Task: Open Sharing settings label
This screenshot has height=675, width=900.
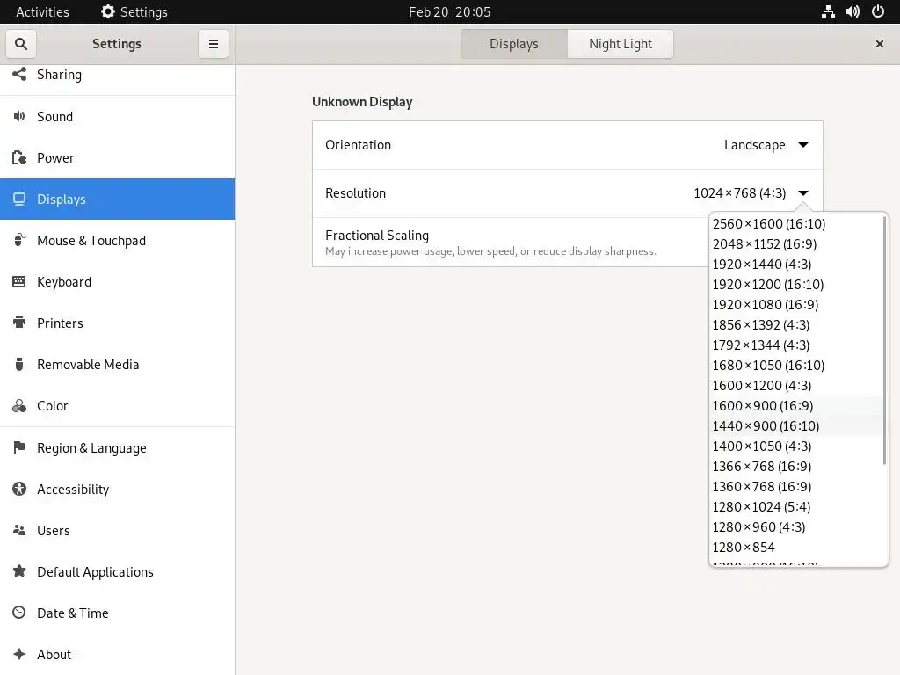Action: [x=59, y=75]
